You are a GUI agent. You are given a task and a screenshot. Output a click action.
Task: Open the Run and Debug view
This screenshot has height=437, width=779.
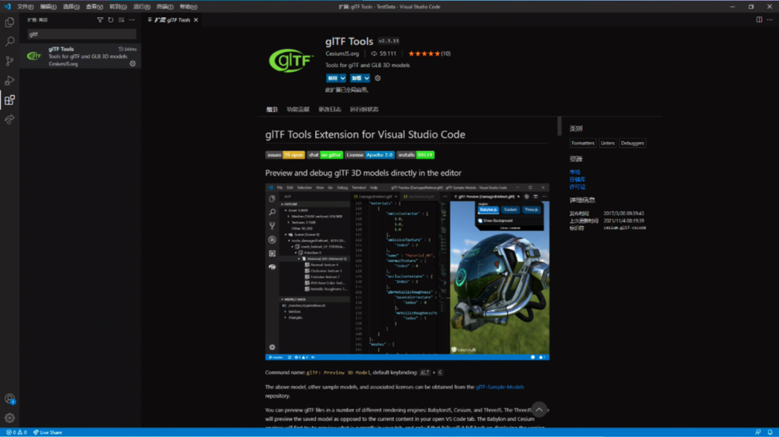pos(9,81)
